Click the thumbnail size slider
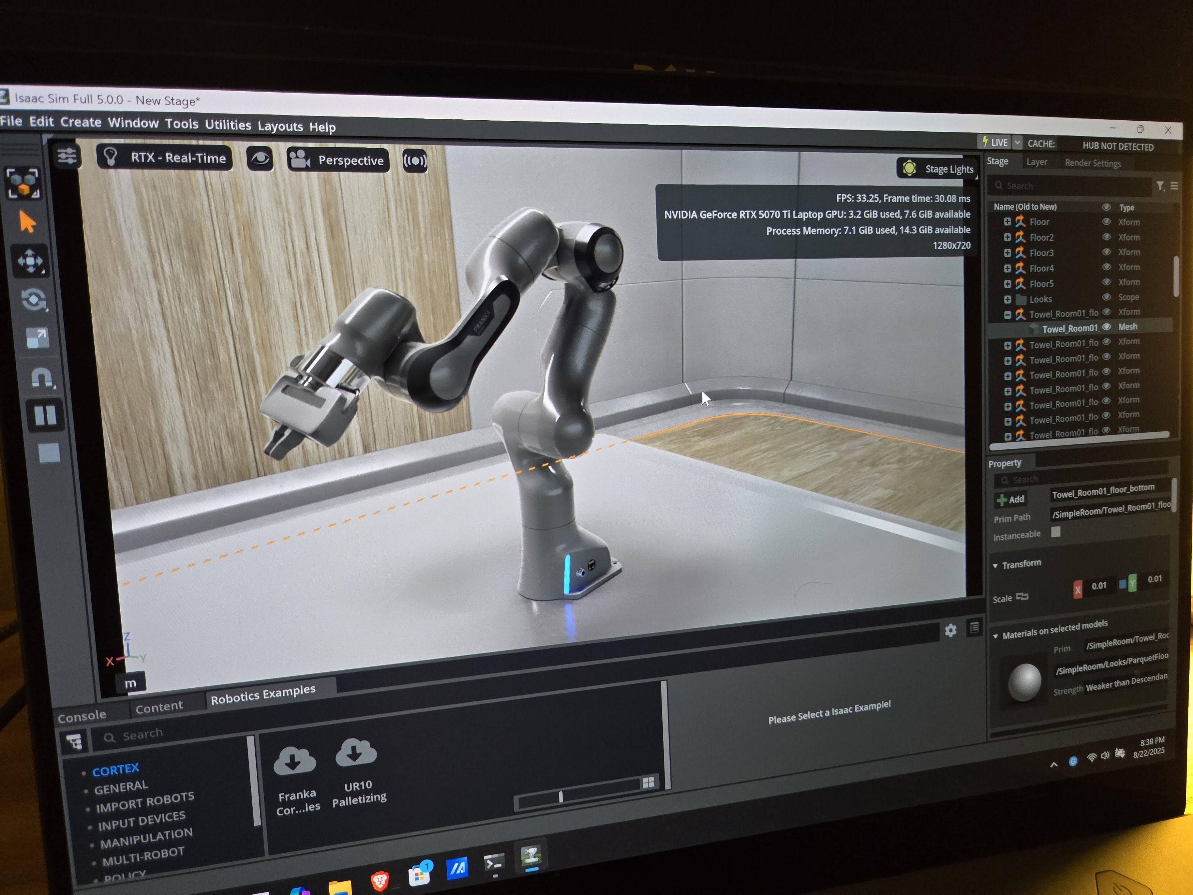Viewport: 1193px width, 895px height. (x=561, y=796)
